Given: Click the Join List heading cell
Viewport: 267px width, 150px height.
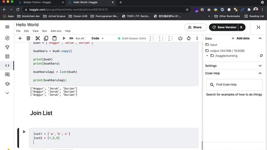Looking at the screenshot, I should [41, 113].
